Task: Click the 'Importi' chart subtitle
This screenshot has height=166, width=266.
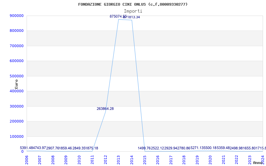Action: coord(133,11)
